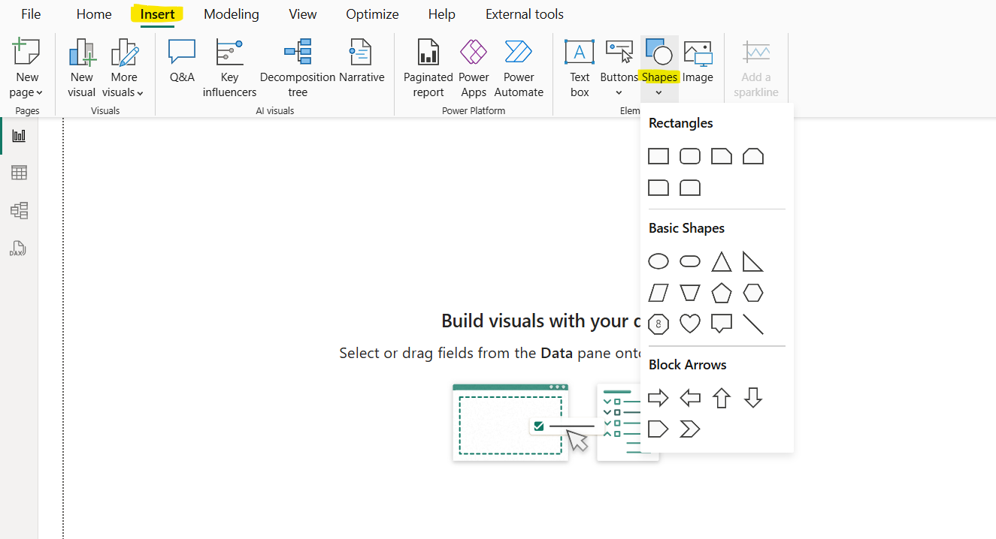The height and width of the screenshot is (539, 996).
Task: Insert a Power Automate visual
Action: [x=519, y=66]
